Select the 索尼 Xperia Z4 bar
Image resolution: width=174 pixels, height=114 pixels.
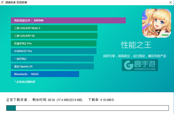click(x=52, y=66)
